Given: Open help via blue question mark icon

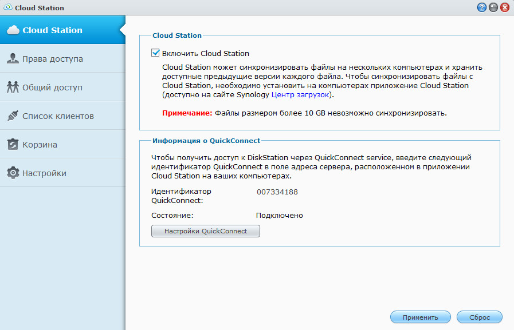Looking at the screenshot, I should point(482,8).
